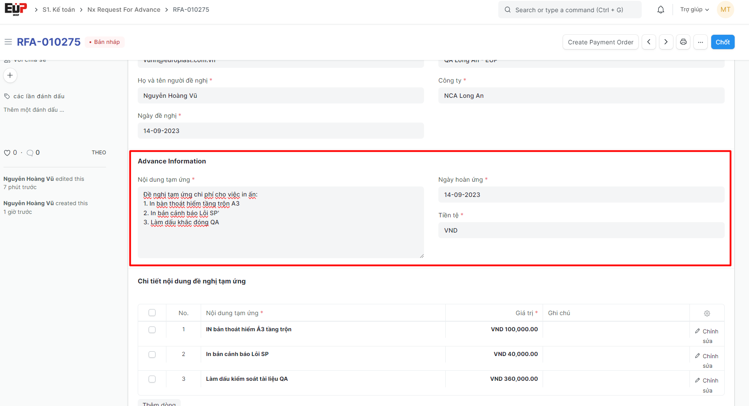Screen dimensions: 749x406
Task: Select row 2 checkbox in table
Action: pyautogui.click(x=152, y=355)
